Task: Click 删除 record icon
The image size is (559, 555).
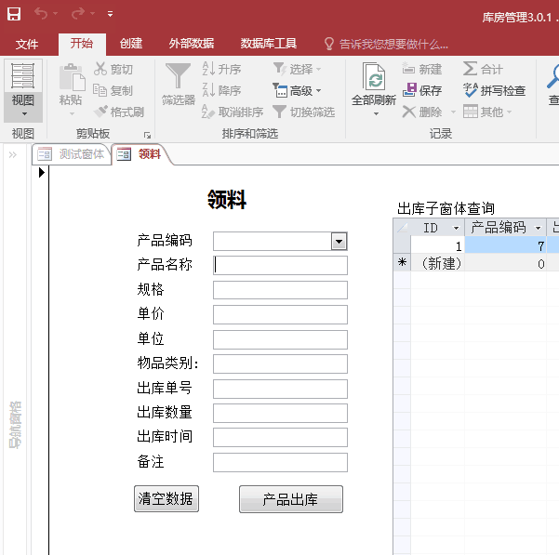Action: 409,112
